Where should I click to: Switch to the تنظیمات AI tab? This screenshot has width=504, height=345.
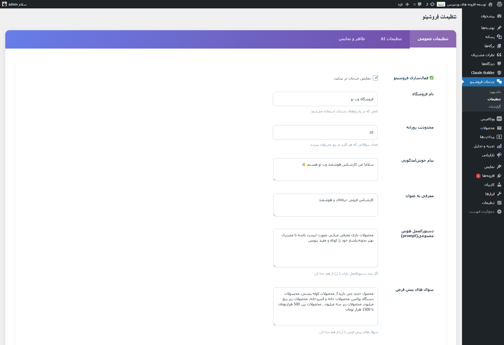[x=391, y=39]
